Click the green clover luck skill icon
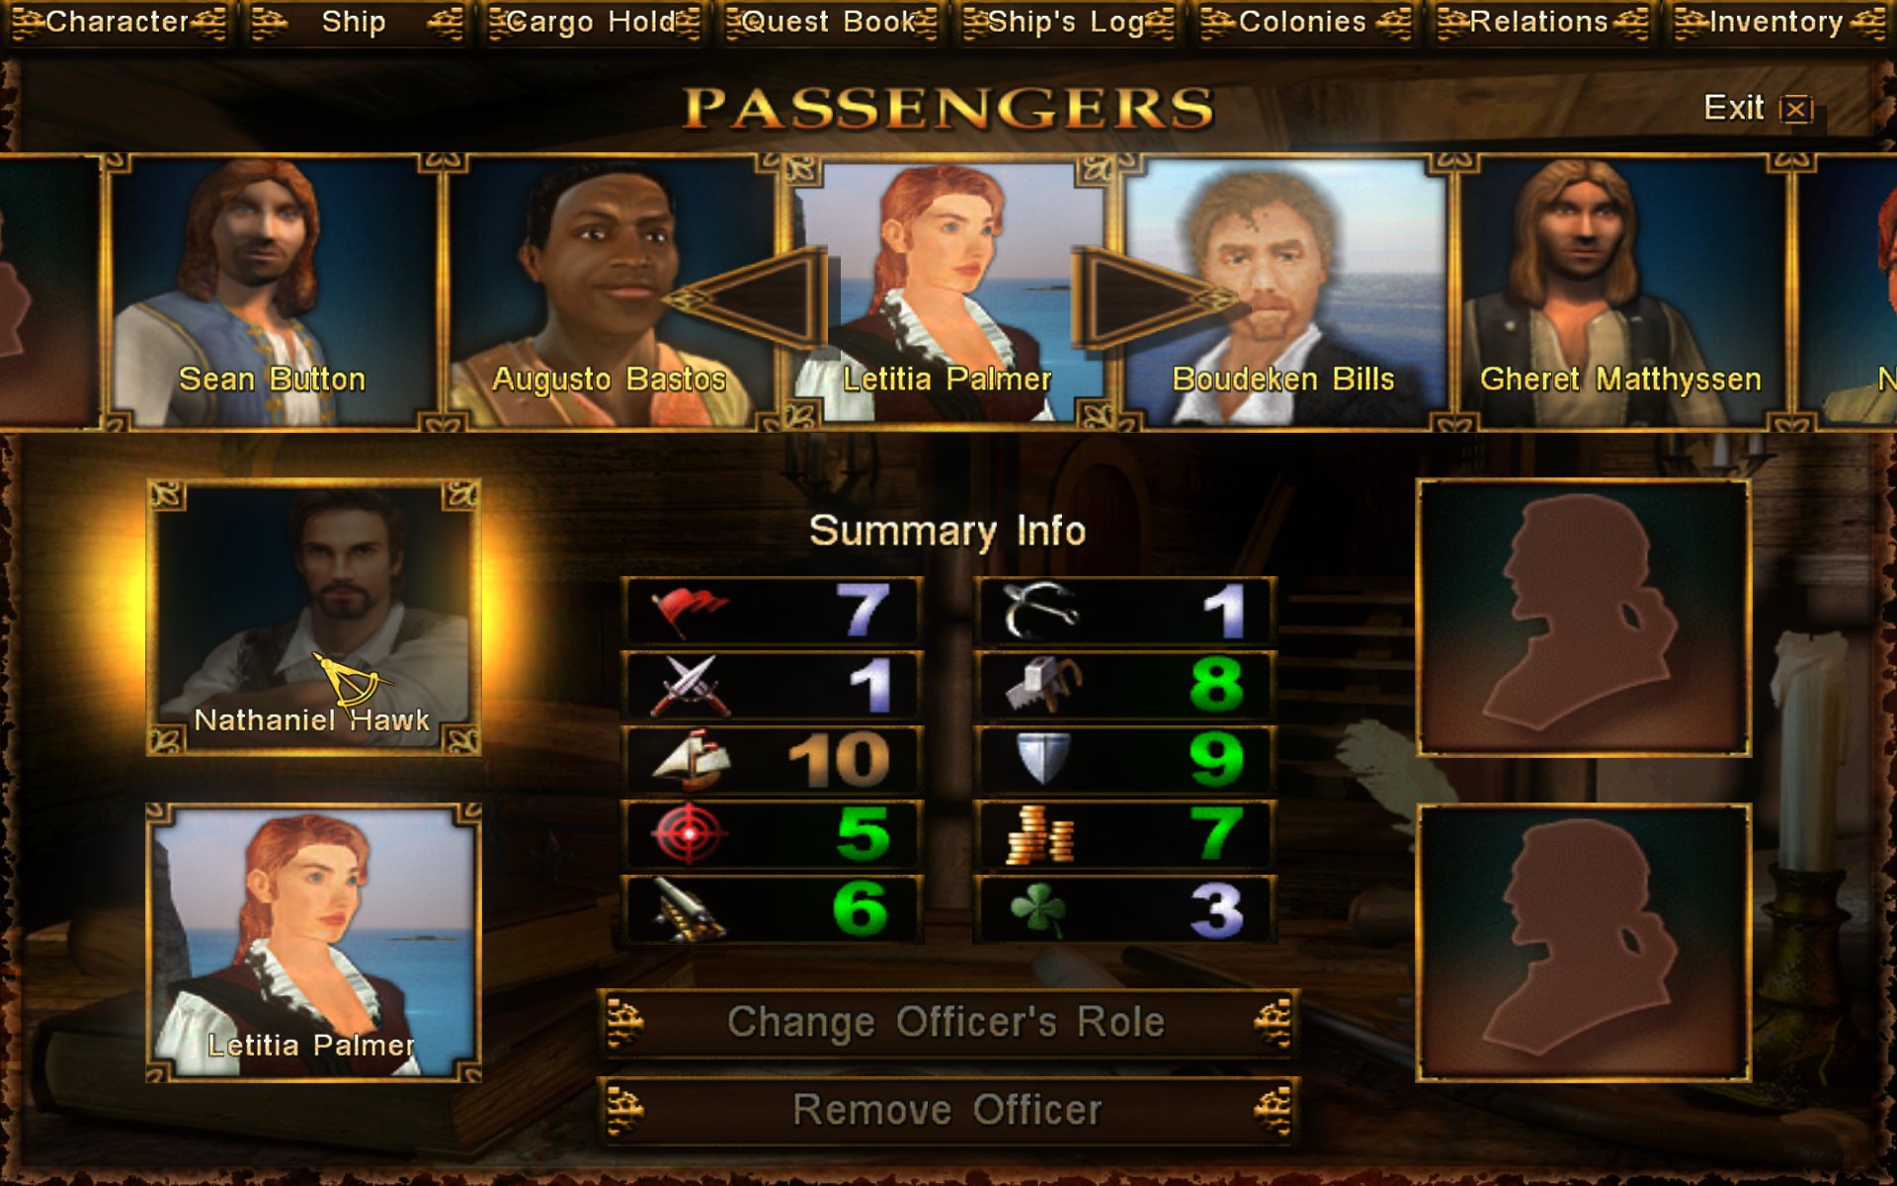Screen dimensions: 1897x1186 pyautogui.click(x=1039, y=909)
